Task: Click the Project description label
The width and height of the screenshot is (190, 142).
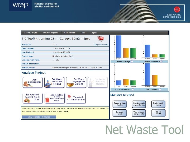Action: coord(31,64)
